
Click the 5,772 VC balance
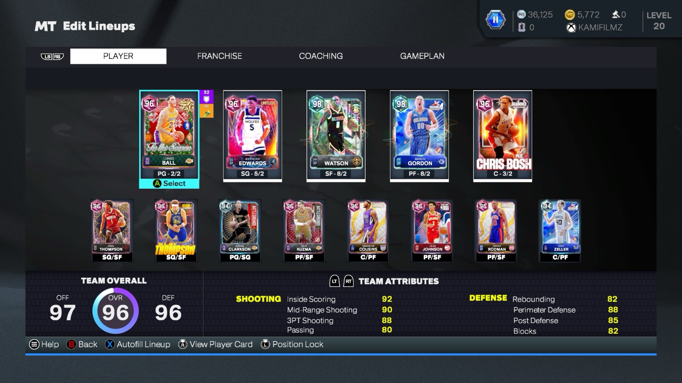pos(588,15)
